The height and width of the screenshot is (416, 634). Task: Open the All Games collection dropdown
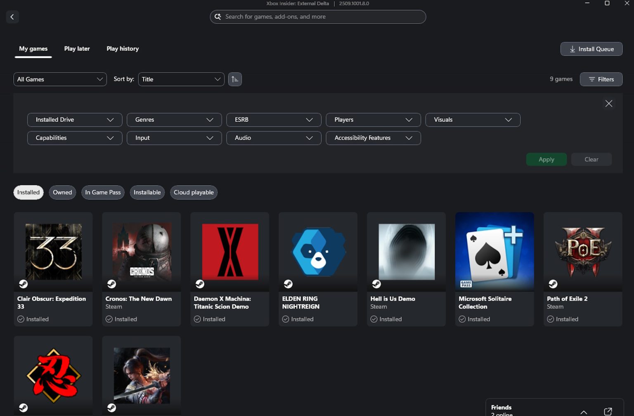60,79
